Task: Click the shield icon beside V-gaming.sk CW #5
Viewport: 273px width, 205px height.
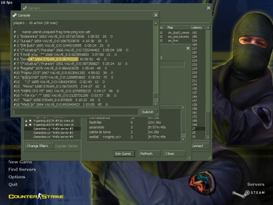Action: tap(30, 125)
